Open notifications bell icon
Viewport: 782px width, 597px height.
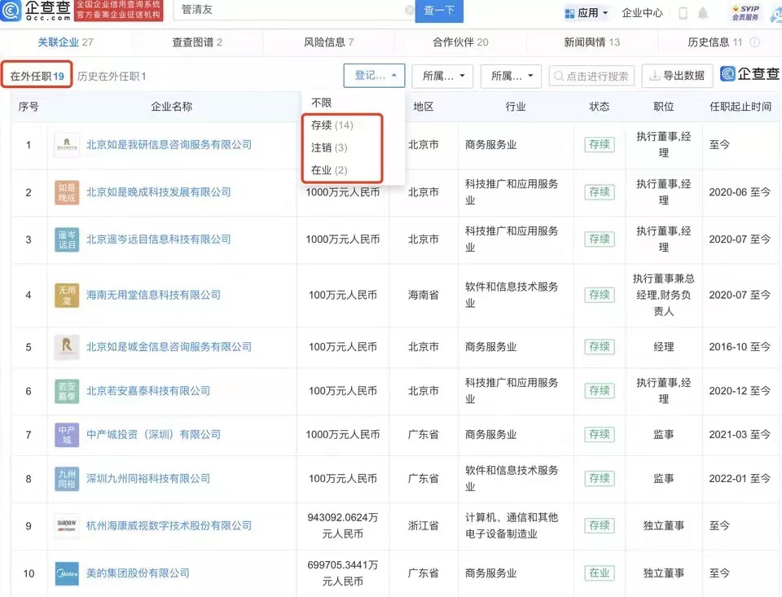(703, 13)
